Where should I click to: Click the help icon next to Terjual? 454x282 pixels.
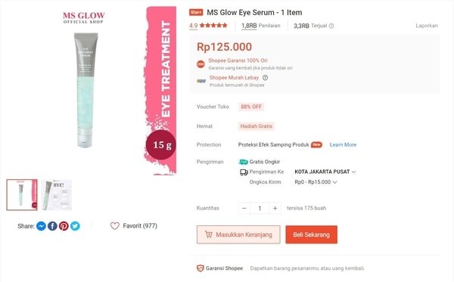tap(331, 26)
